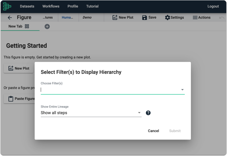Viewport: 227px width, 156px height.
Task: Click the Huma... breadcrumb link
Action: (x=67, y=18)
